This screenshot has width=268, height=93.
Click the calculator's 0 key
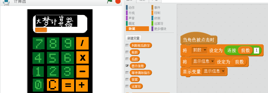pos(38,85)
